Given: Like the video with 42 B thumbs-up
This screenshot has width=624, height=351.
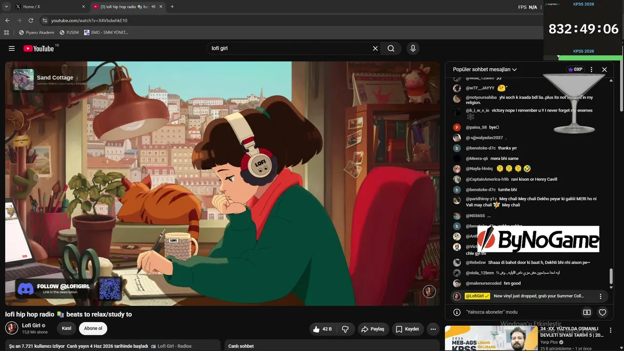Looking at the screenshot, I should (x=322, y=329).
